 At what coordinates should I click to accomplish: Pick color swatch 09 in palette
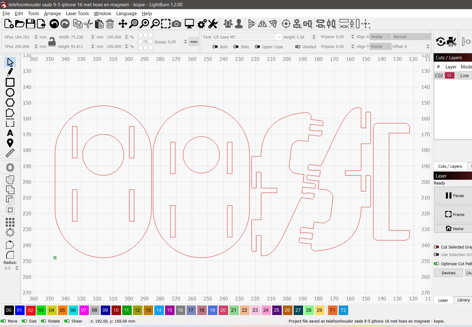tap(105, 310)
